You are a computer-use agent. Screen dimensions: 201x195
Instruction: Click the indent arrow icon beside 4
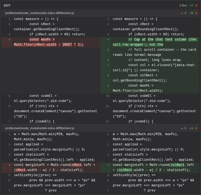(182, 13)
